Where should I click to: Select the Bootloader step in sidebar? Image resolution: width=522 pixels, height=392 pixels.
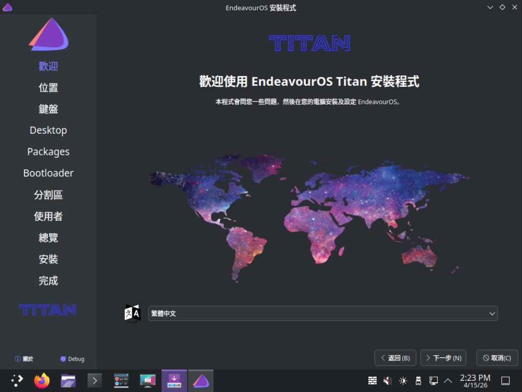(x=48, y=173)
